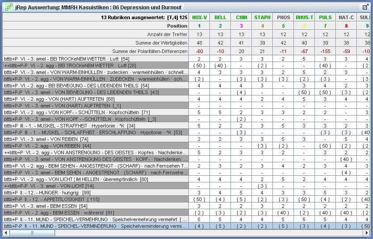Open the PHOS remedy column header
373x239 pixels.
(283, 17)
